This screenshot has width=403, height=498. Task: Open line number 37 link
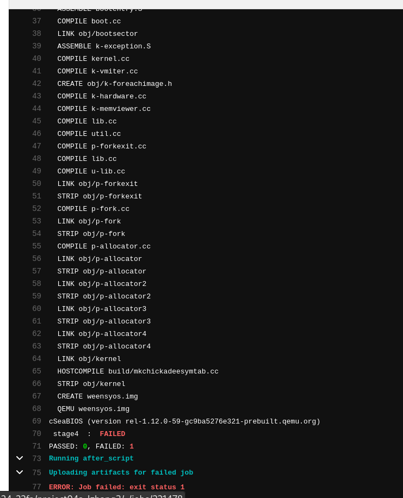coord(36,21)
